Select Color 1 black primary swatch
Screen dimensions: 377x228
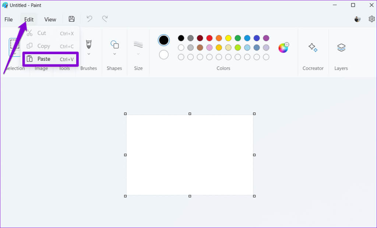tap(164, 40)
